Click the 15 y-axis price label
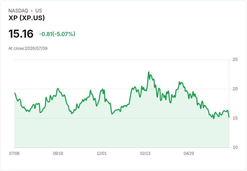 pos(235,118)
